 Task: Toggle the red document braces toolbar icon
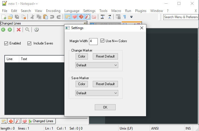click(x=88, y=17)
